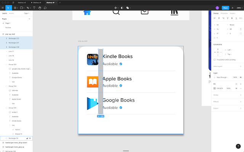Open the Move tool dropdown arrow
This screenshot has width=244, height=152.
click(11, 8)
